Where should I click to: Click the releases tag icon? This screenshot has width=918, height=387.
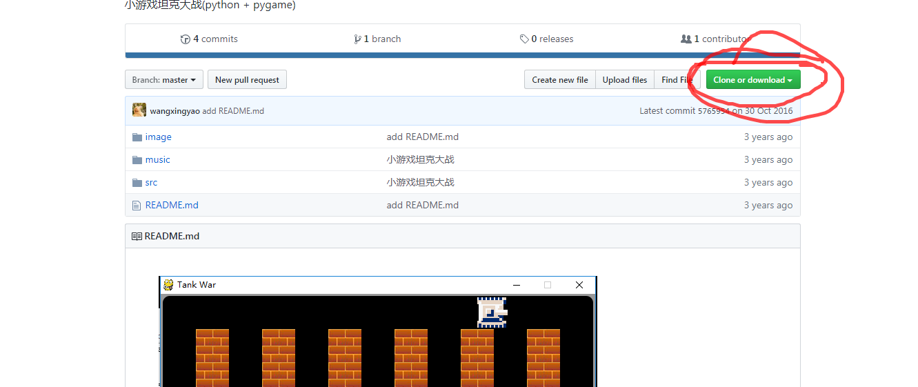[524, 39]
